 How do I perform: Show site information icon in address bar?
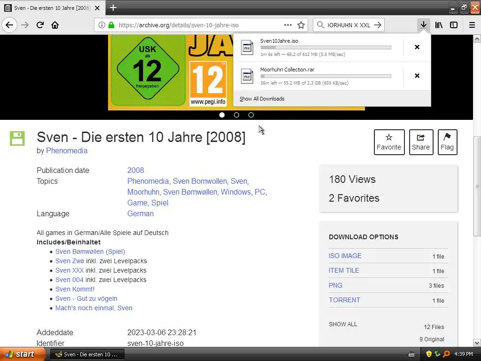(102, 25)
